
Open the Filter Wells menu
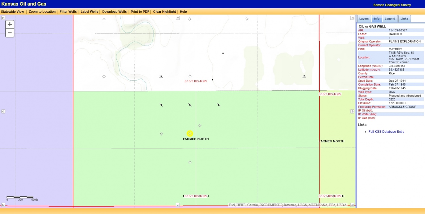tap(68, 12)
